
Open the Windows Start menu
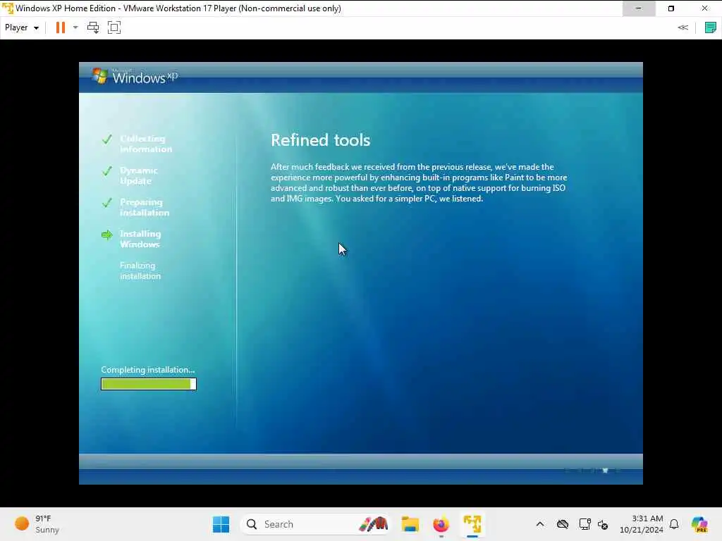pos(221,524)
